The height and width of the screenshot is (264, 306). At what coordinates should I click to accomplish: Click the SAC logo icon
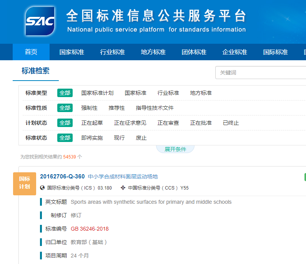click(x=40, y=21)
